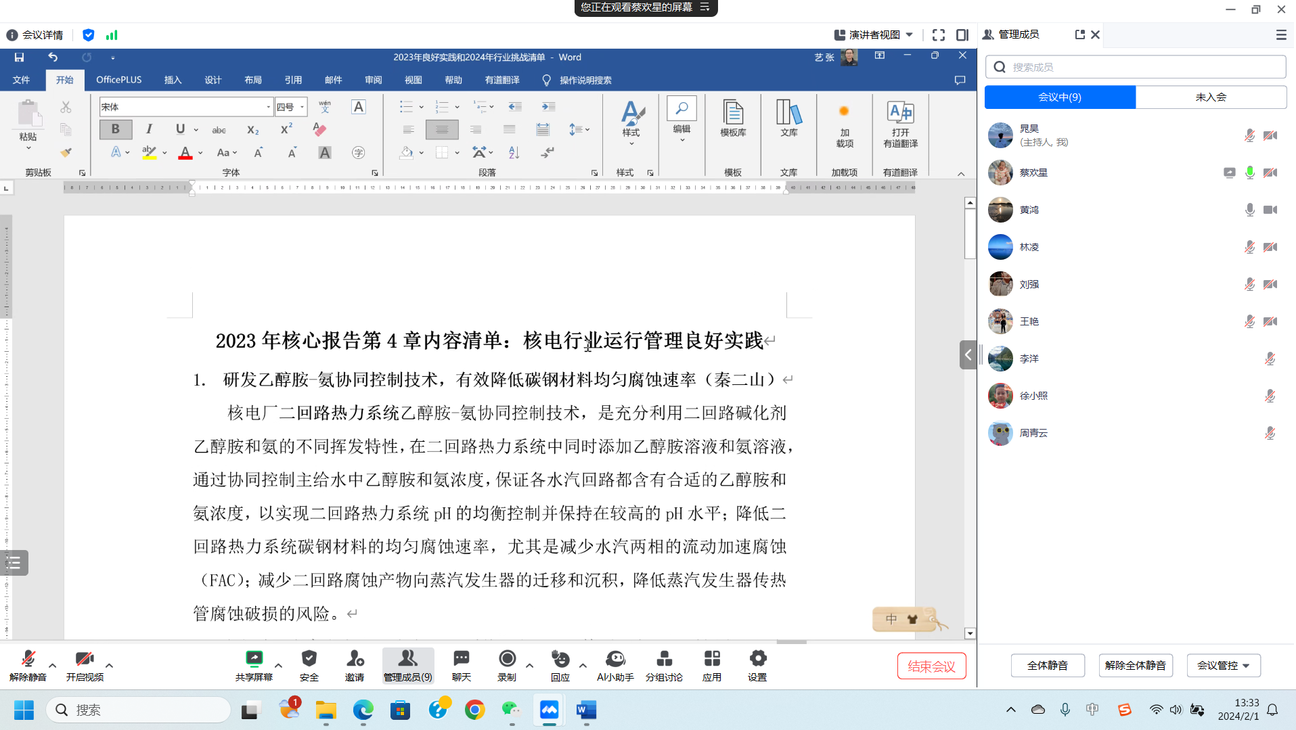The width and height of the screenshot is (1296, 730).
Task: Open the Security shield icon
Action: (309, 658)
